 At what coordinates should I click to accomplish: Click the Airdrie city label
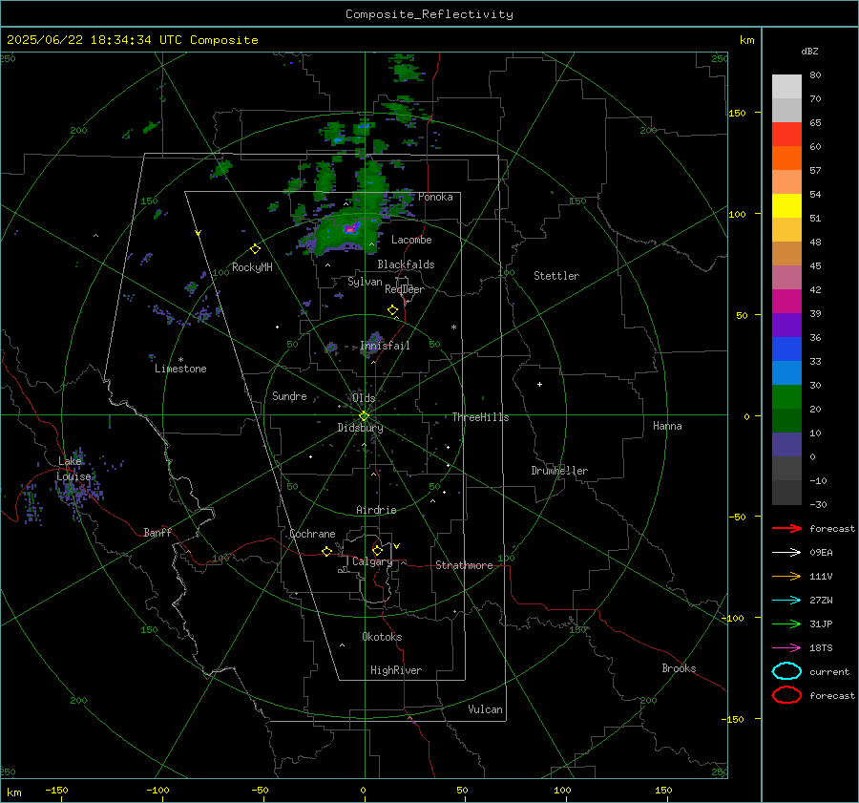[x=376, y=510]
